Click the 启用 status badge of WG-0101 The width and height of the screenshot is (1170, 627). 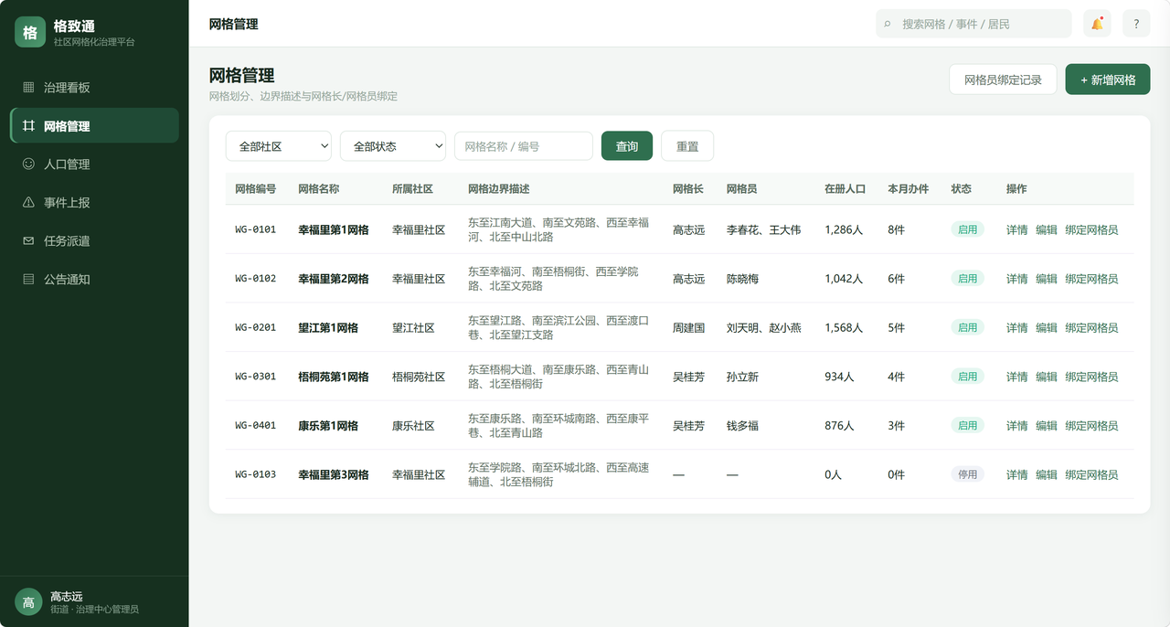[x=967, y=229]
